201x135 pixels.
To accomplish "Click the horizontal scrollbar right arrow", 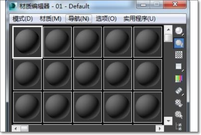I will (x=160, y=128).
